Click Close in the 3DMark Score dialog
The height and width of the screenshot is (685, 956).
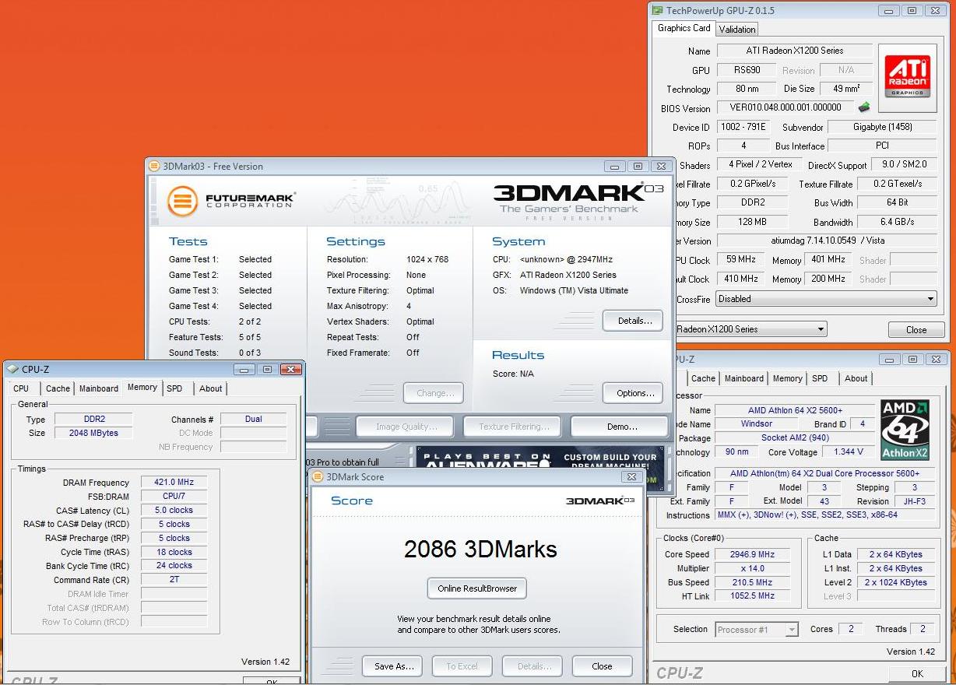click(602, 666)
